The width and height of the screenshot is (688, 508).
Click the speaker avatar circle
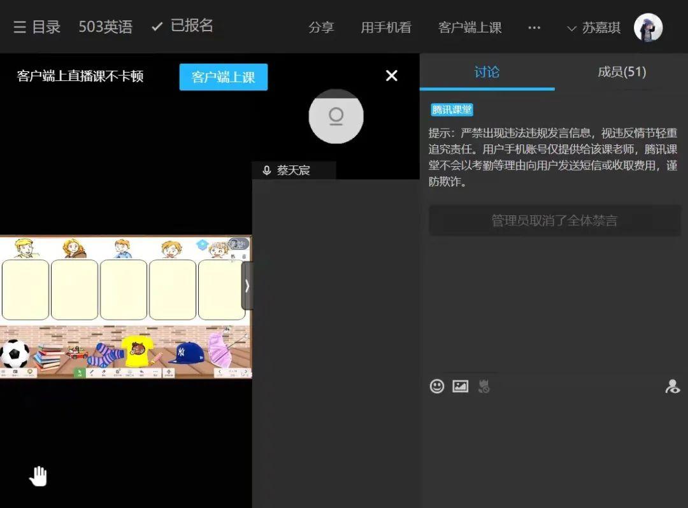(336, 116)
